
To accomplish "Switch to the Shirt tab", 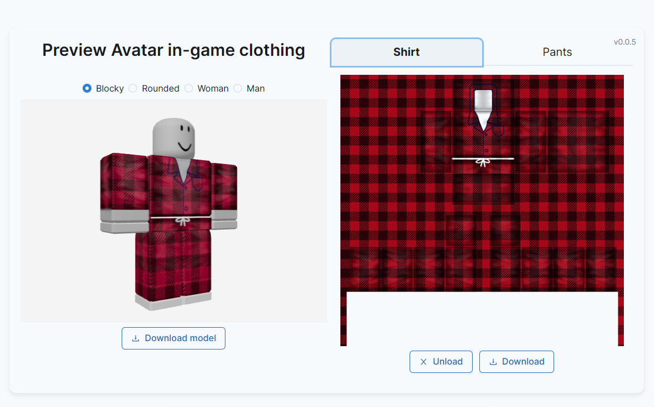I will [x=407, y=52].
